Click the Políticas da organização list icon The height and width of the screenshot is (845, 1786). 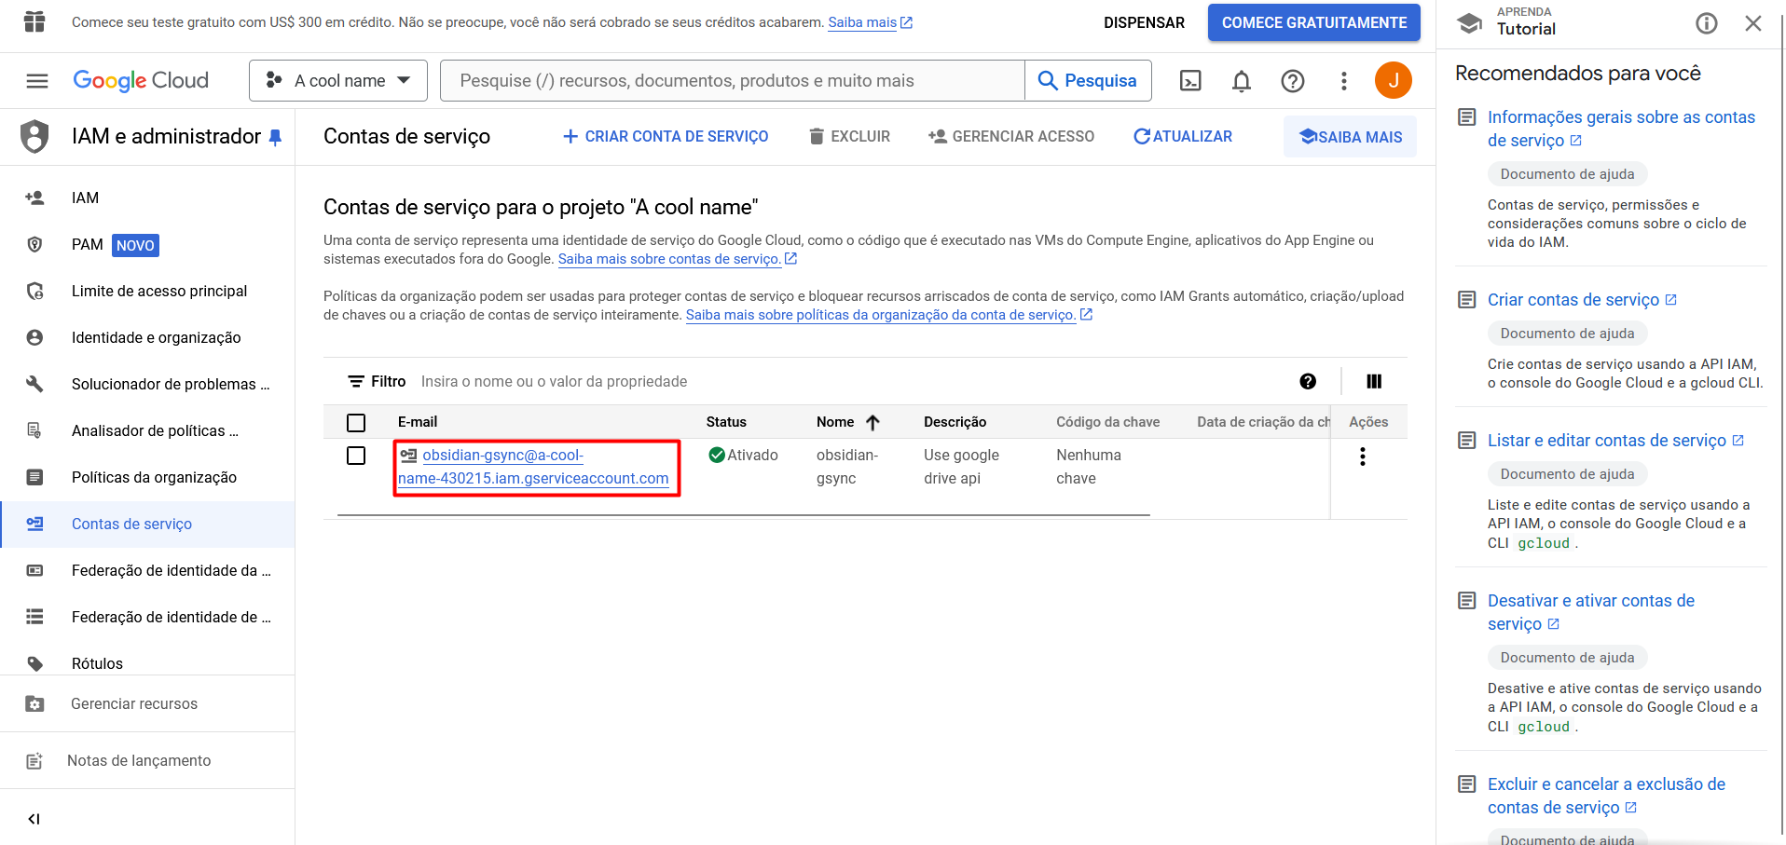34,477
